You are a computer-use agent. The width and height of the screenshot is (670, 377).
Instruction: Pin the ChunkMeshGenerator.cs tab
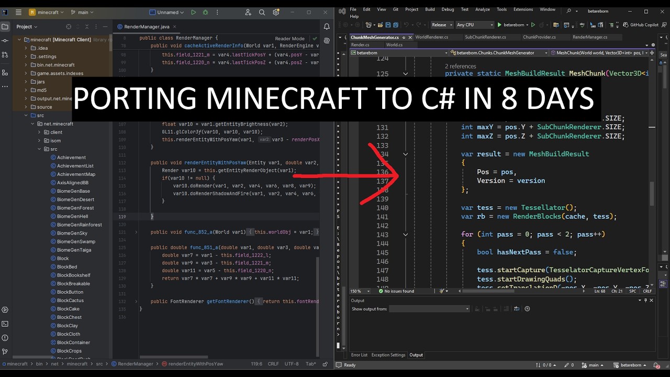tap(403, 37)
